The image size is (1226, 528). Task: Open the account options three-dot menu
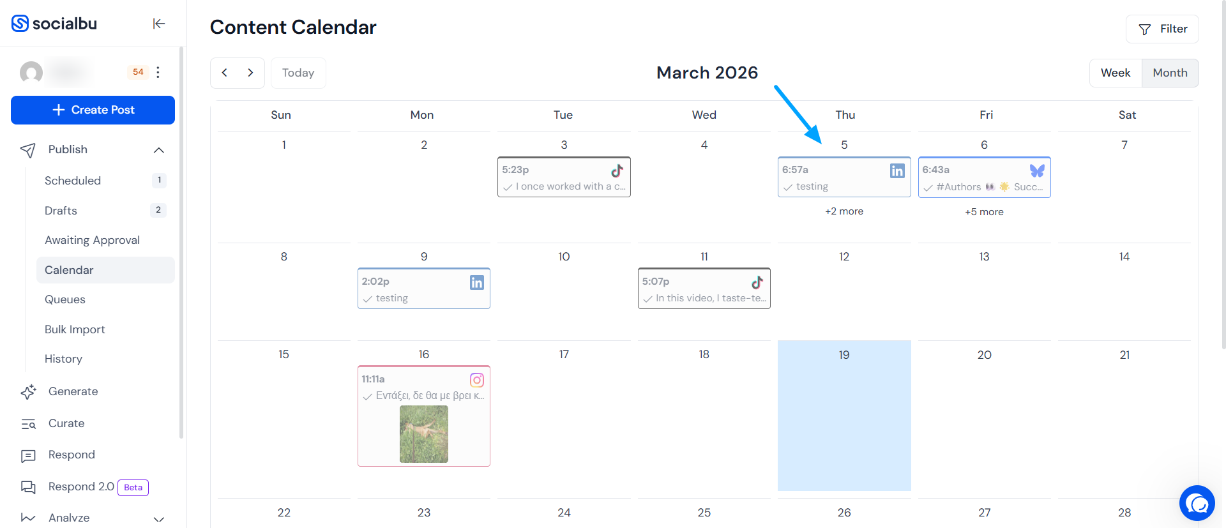click(158, 72)
